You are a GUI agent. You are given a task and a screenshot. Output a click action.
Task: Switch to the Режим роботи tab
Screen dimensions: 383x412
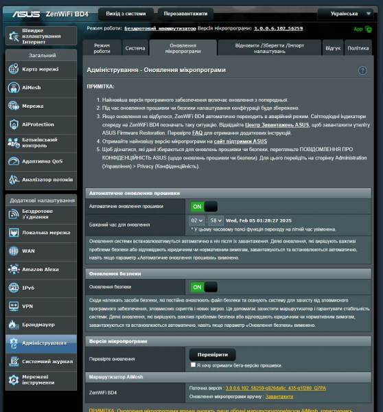pos(102,48)
